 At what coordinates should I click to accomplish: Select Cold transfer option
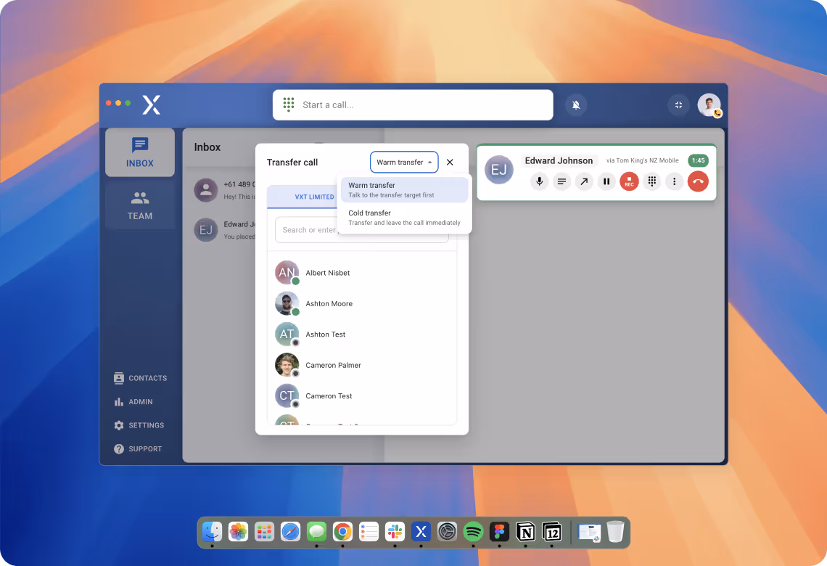[405, 217]
